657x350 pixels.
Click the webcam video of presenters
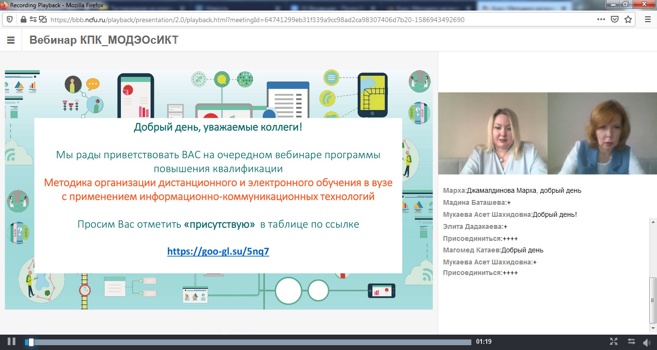[547, 133]
